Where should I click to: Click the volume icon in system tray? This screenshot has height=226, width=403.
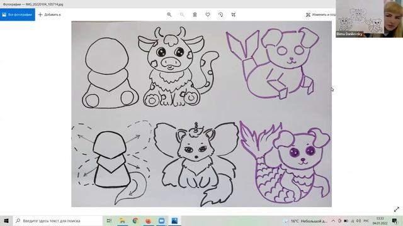coord(358,221)
